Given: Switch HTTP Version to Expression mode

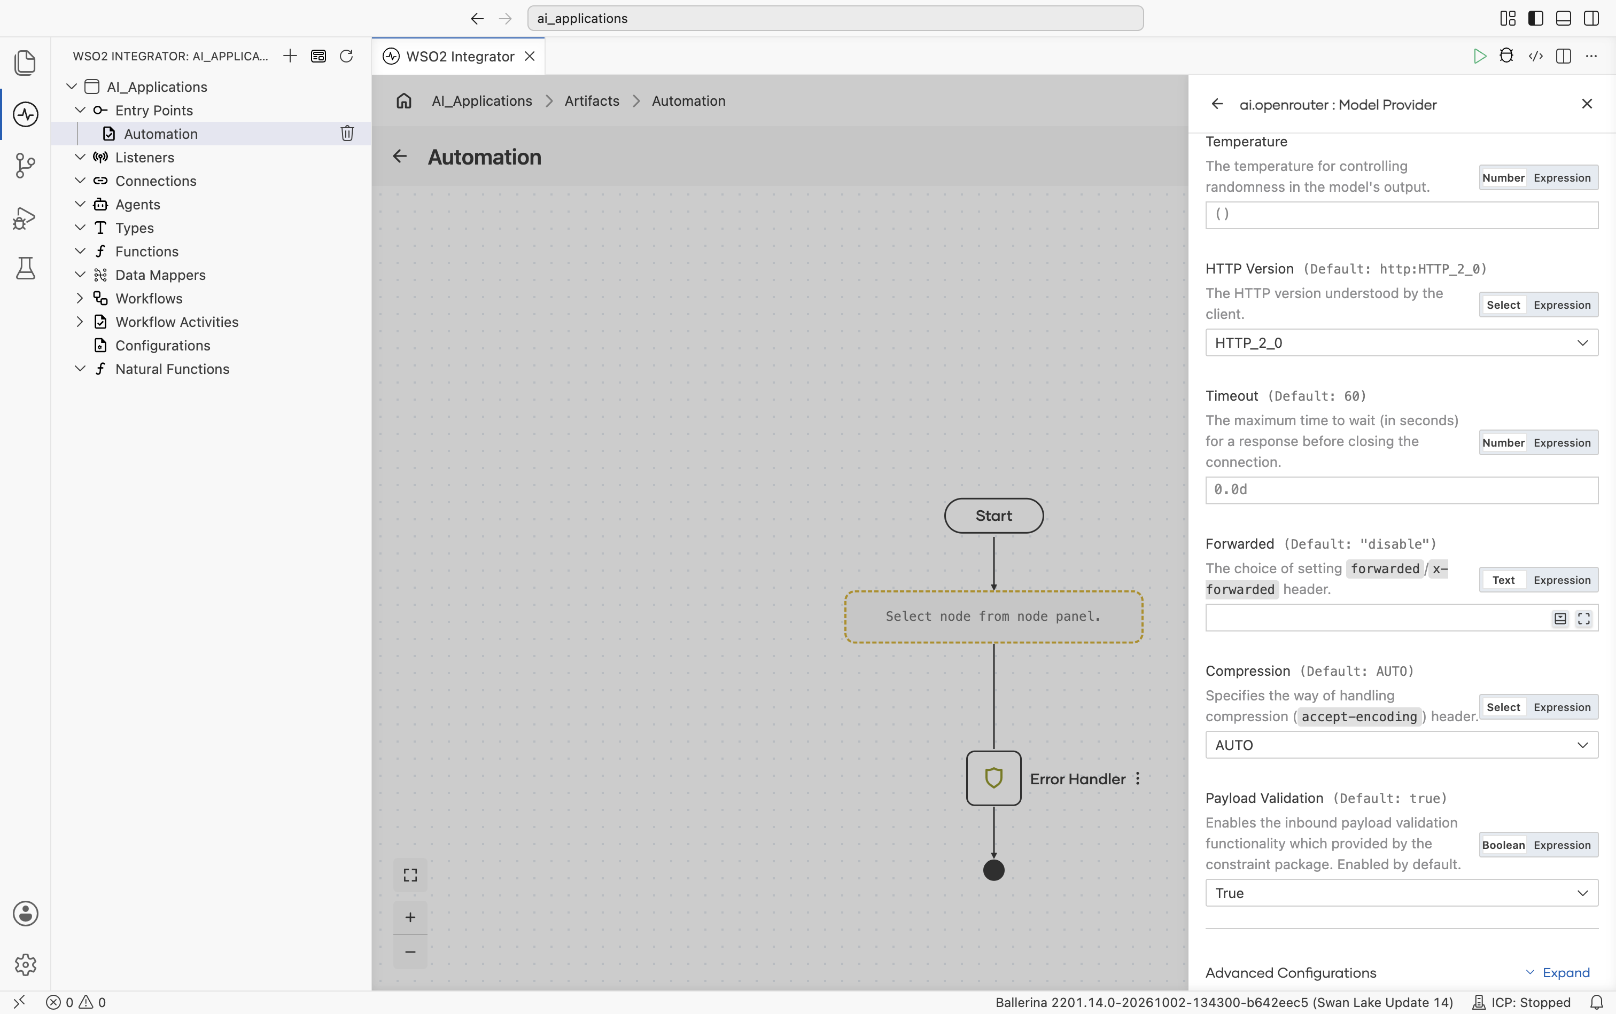Looking at the screenshot, I should 1561,305.
